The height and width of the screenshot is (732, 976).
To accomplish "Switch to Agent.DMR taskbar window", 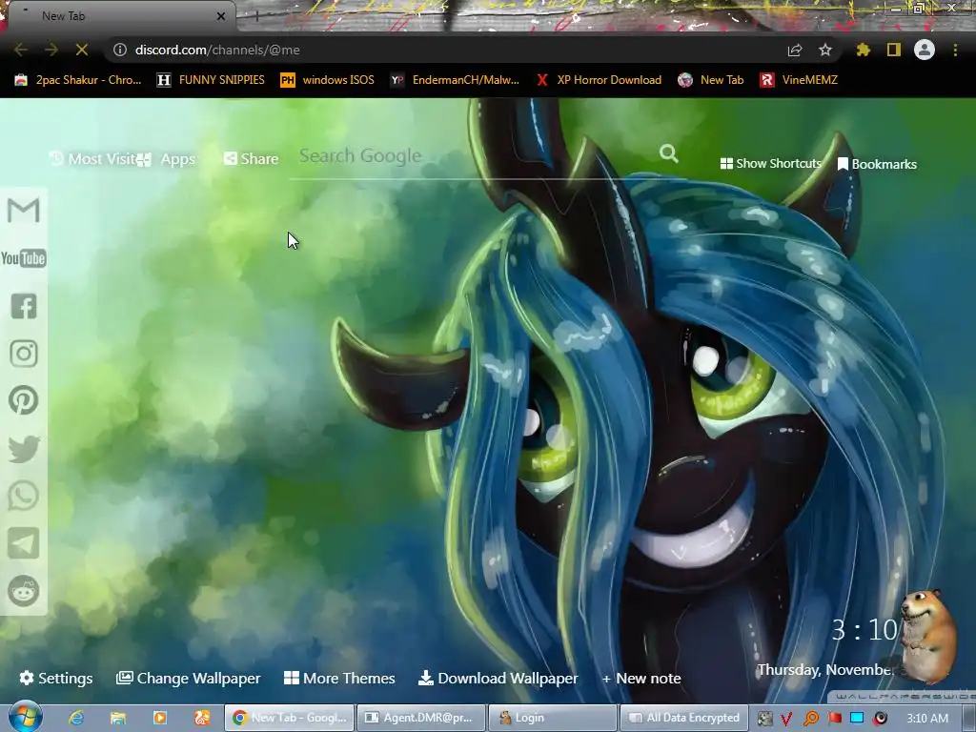I will pyautogui.click(x=421, y=718).
